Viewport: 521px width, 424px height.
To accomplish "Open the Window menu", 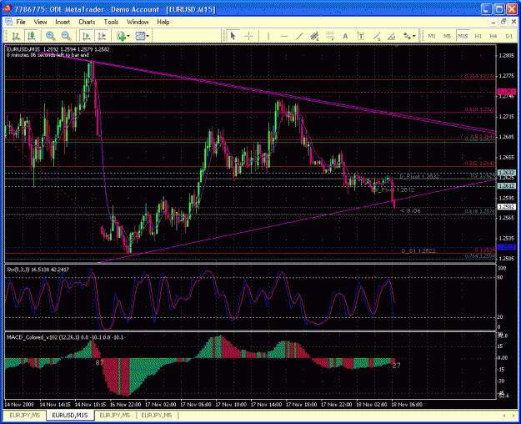I will point(138,22).
